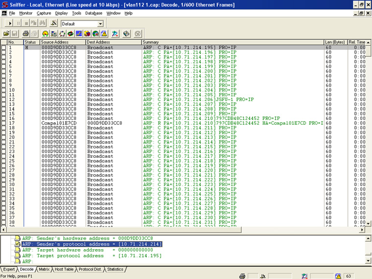Click the Print icon in toolbar
The width and height of the screenshot is (372, 279).
click(x=24, y=33)
